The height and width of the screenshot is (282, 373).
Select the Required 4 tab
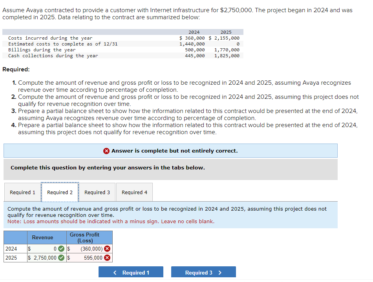pos(134,192)
